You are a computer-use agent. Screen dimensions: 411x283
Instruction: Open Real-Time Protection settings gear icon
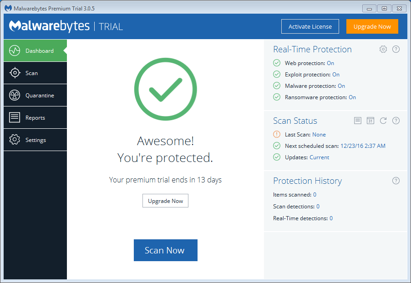click(x=383, y=49)
